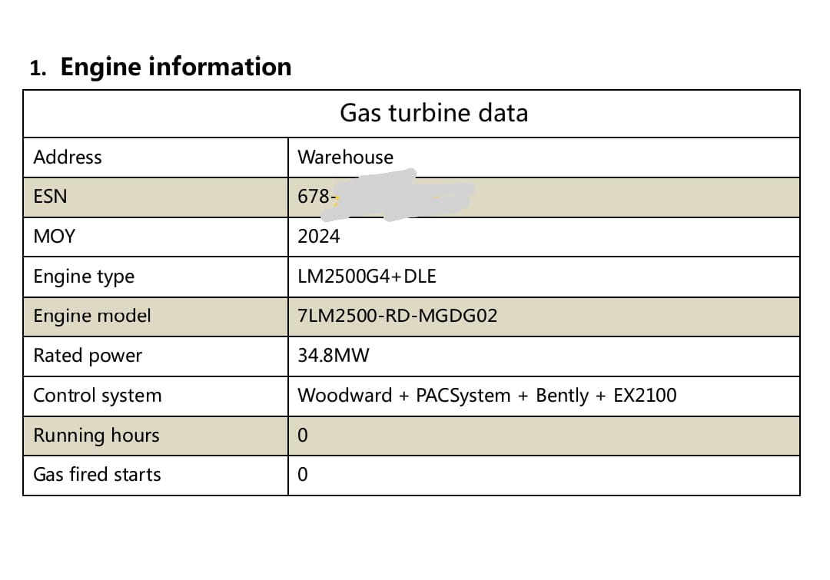Click the "Control system" label cell
The height and width of the screenshot is (580, 830).
tap(98, 396)
